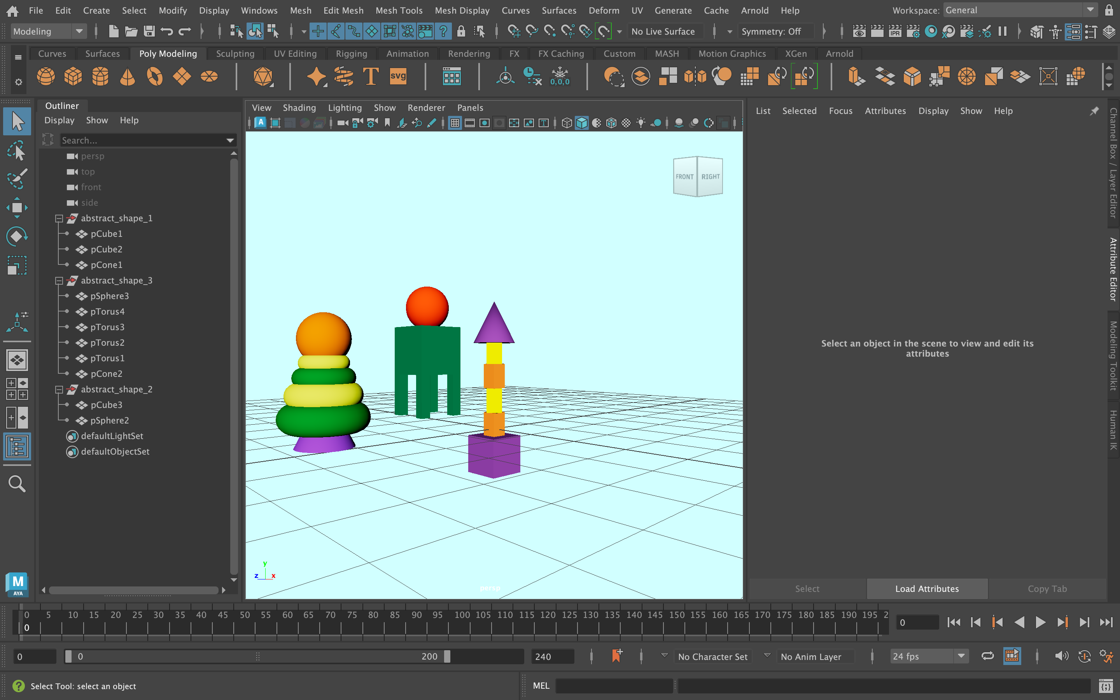The width and height of the screenshot is (1120, 700).
Task: Select the Paint Selection tool
Action: coord(17,179)
